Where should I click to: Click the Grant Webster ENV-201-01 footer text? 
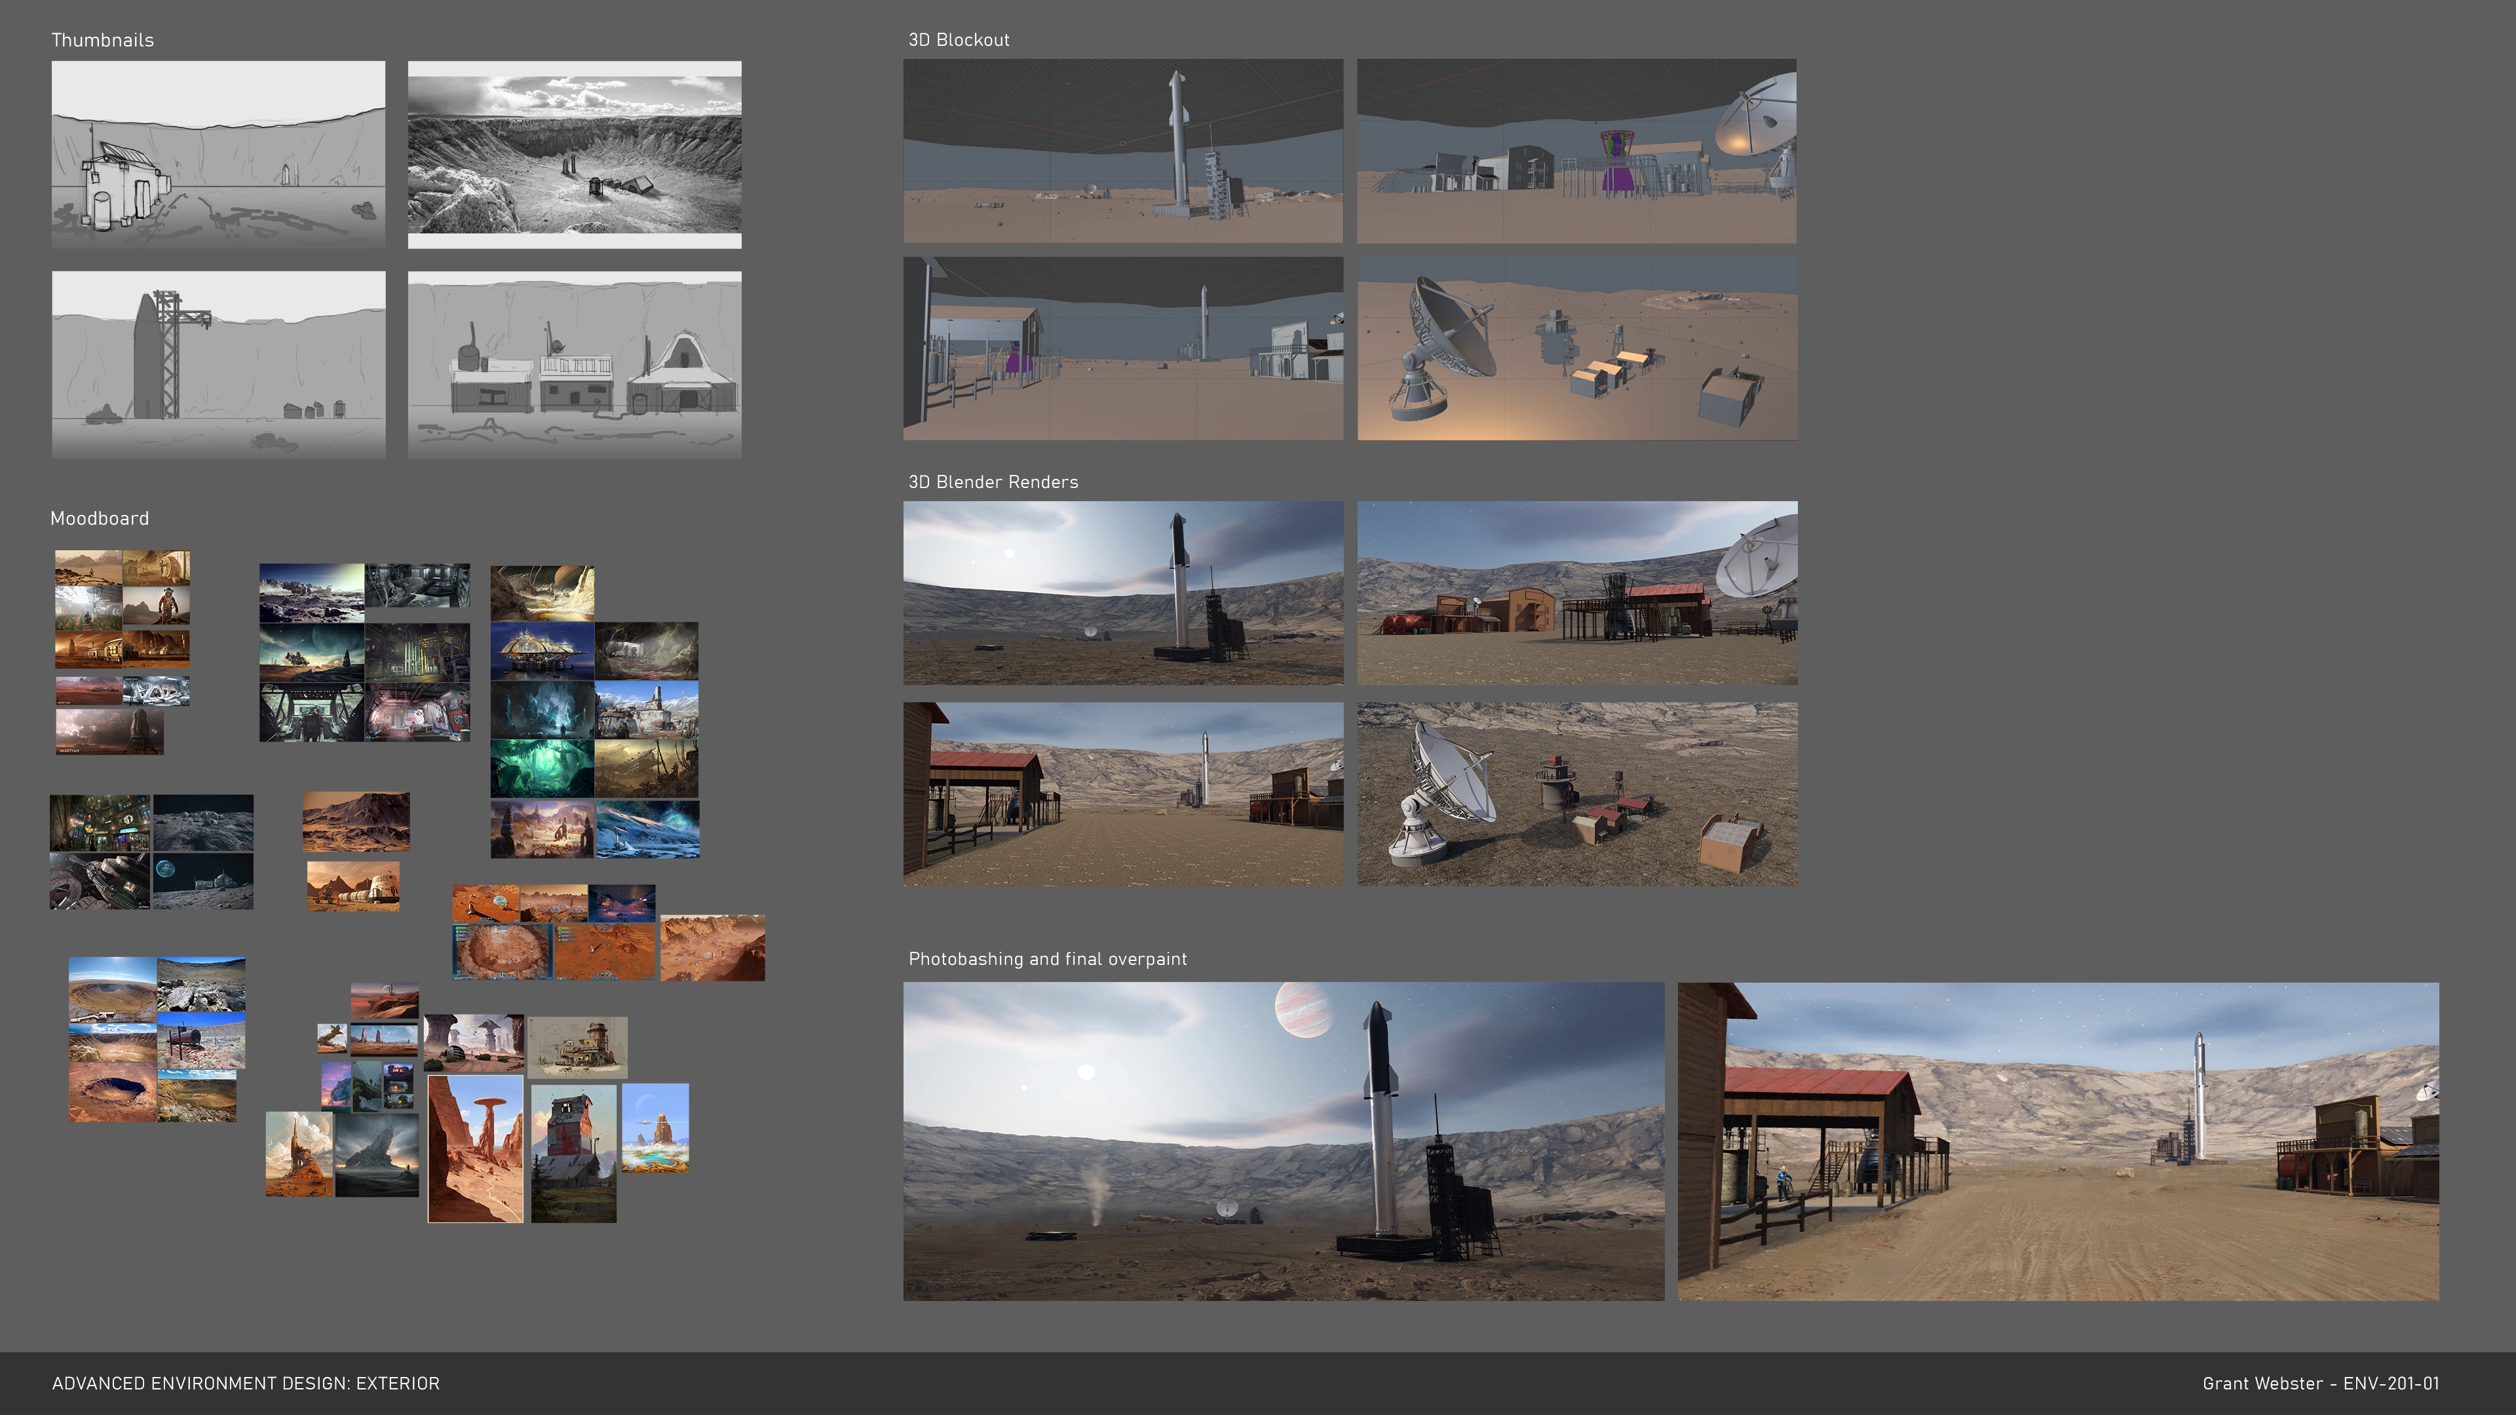click(x=2319, y=1384)
